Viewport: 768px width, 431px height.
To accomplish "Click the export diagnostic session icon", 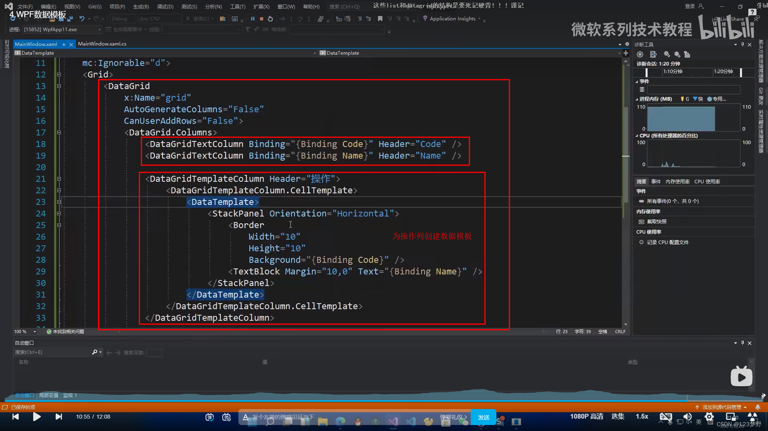I will [654, 54].
